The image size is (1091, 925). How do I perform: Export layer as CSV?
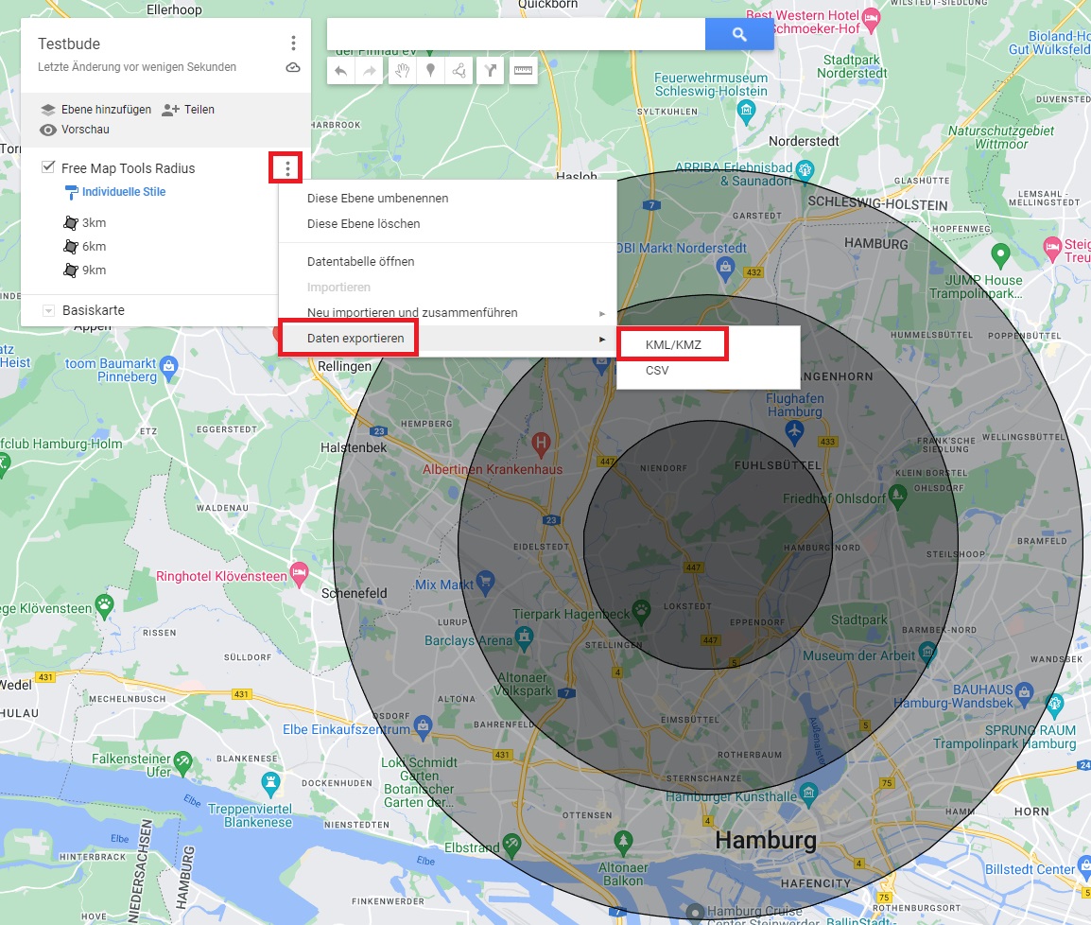[x=708, y=371]
